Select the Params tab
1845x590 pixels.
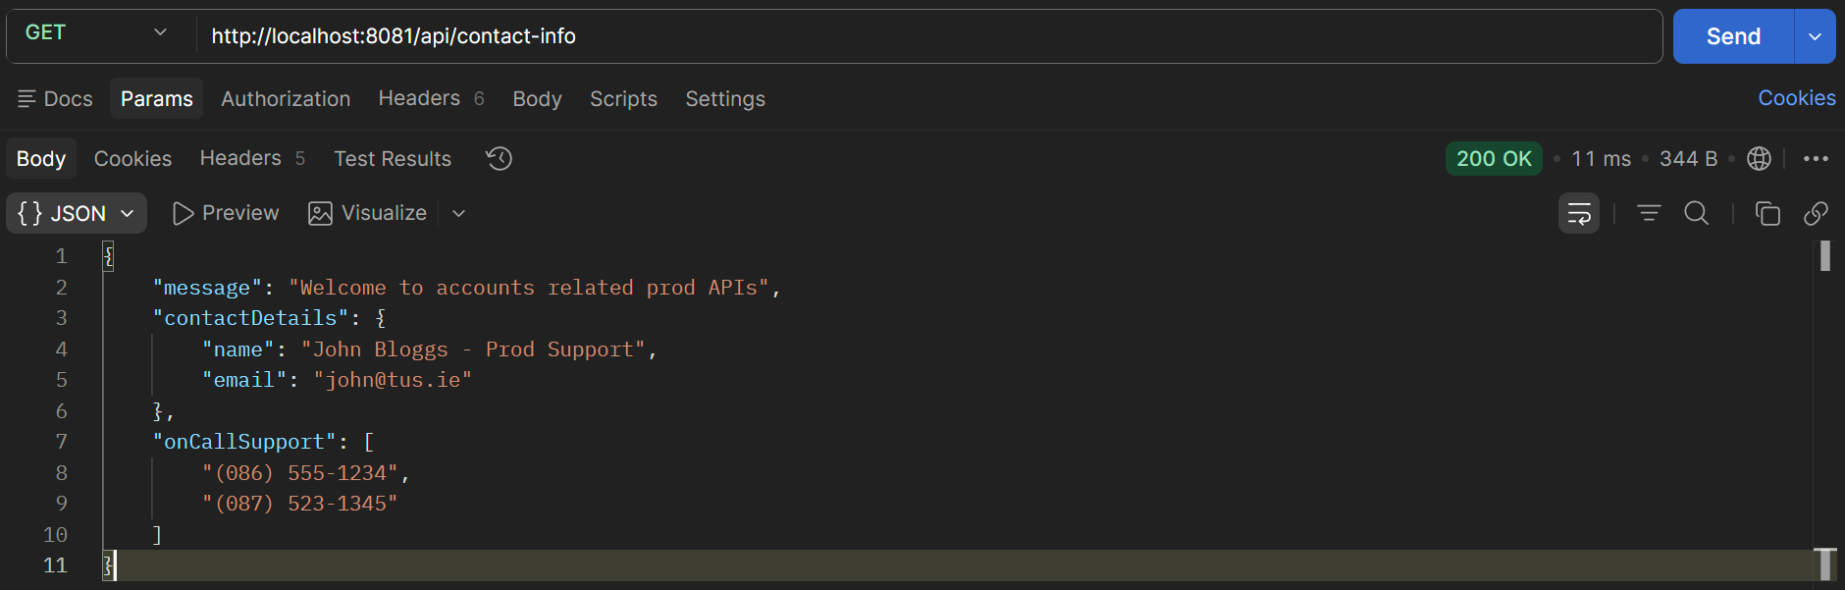point(157,99)
